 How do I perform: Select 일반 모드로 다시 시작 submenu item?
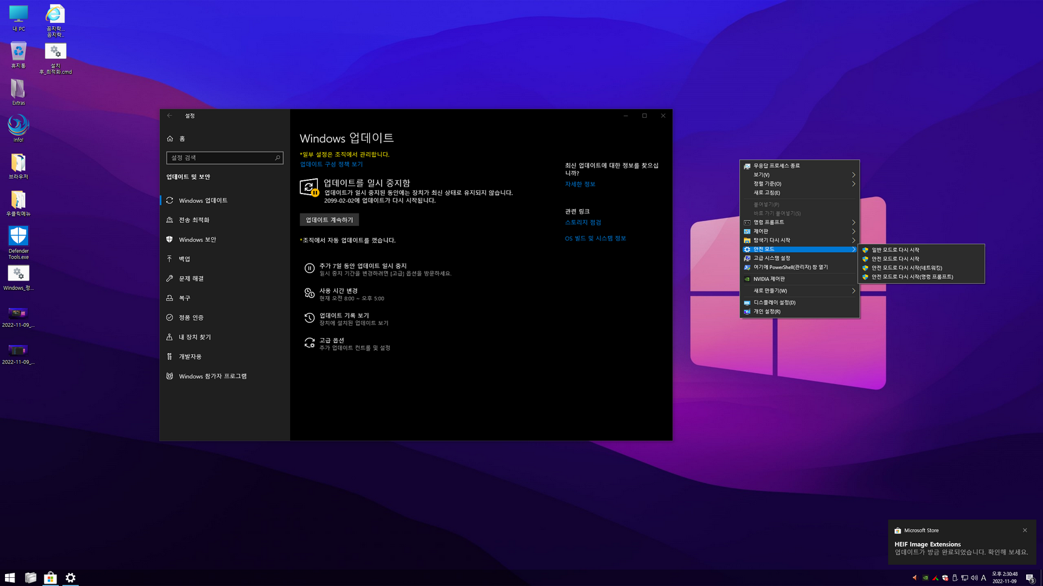pos(921,250)
